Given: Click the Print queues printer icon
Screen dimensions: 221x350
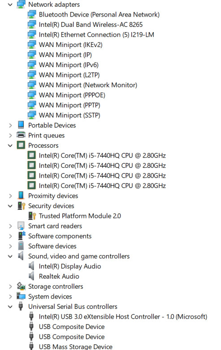Looking at the screenshot, I should [21, 135].
